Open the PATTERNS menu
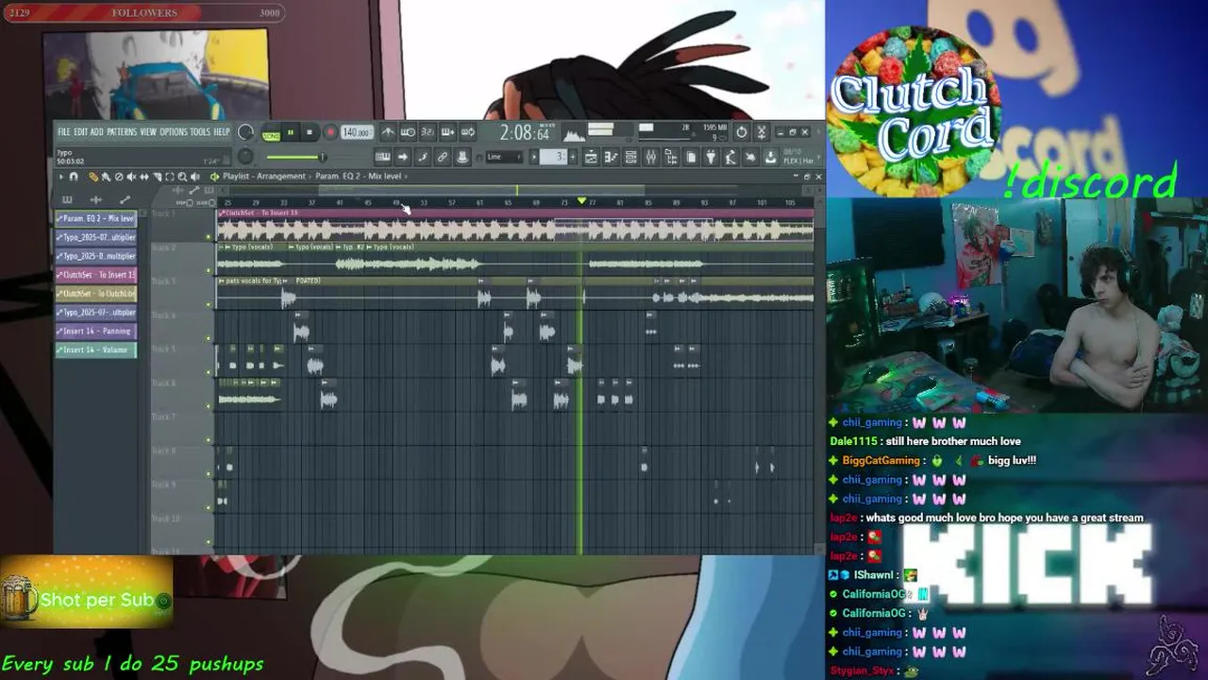1208x680 pixels. 122,132
